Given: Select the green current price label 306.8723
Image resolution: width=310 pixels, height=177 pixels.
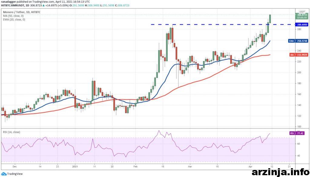Looking at the screenshot, I should (x=302, y=14).
